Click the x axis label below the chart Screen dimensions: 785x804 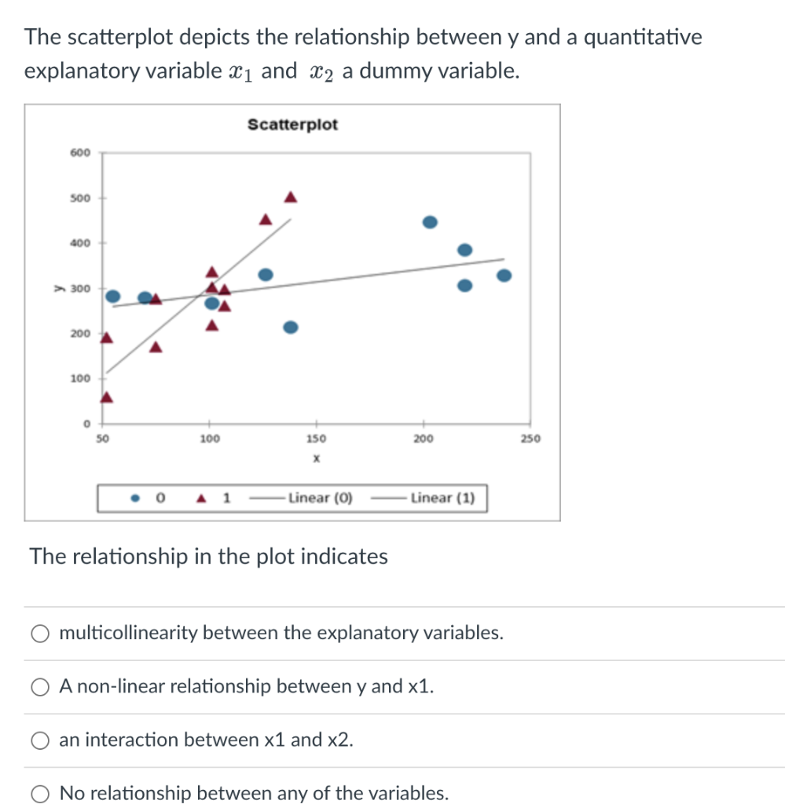317,459
